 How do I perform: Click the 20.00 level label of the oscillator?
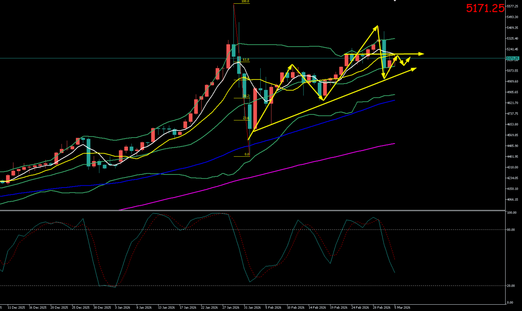(511, 286)
